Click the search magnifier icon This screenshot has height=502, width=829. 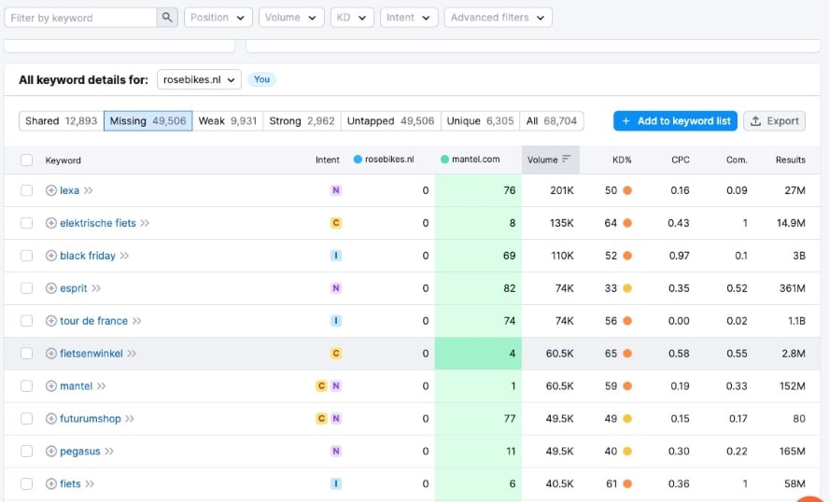tap(167, 18)
